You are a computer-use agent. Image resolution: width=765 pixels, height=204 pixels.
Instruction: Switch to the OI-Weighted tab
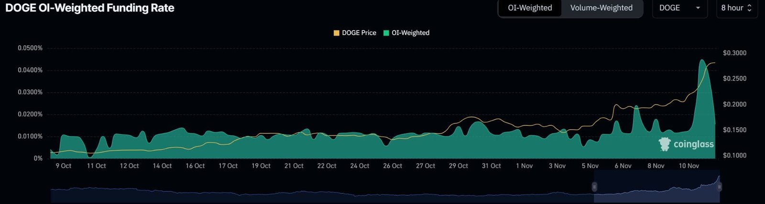tap(530, 8)
